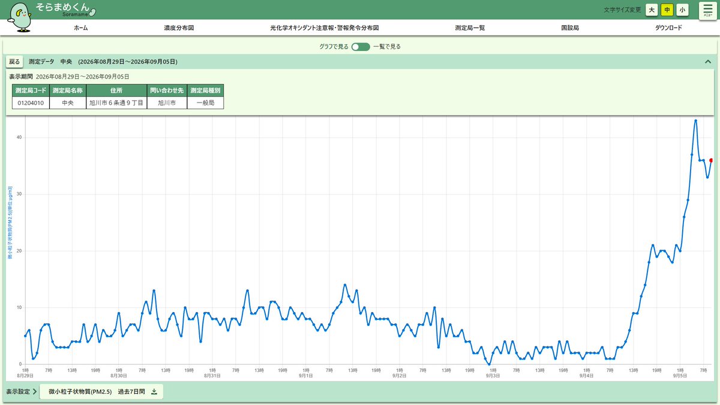The image size is (720, 405).
Task: Open the ホーム menu item
Action: [81, 28]
